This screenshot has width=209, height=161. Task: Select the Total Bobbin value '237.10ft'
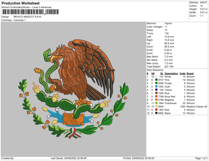coord(169,67)
